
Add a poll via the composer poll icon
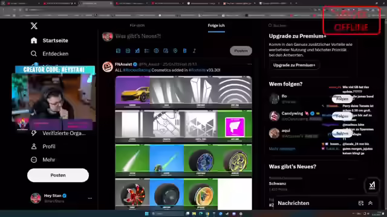[146, 51]
